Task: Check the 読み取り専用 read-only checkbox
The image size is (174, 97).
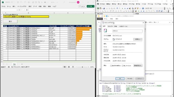Action: click(111, 66)
